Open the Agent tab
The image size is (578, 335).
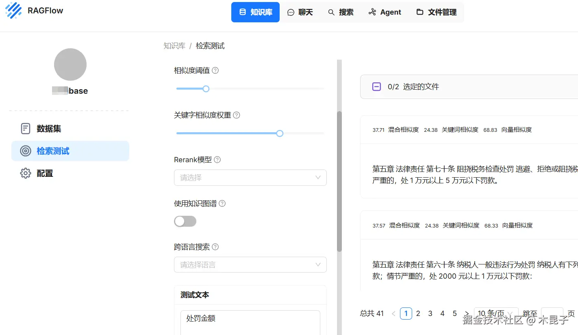click(385, 12)
